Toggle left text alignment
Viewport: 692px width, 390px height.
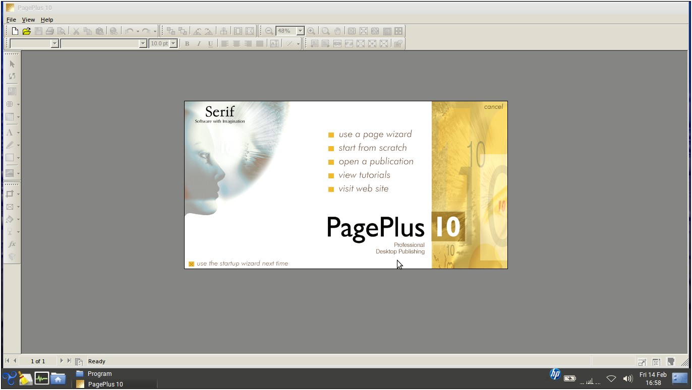[x=225, y=44]
